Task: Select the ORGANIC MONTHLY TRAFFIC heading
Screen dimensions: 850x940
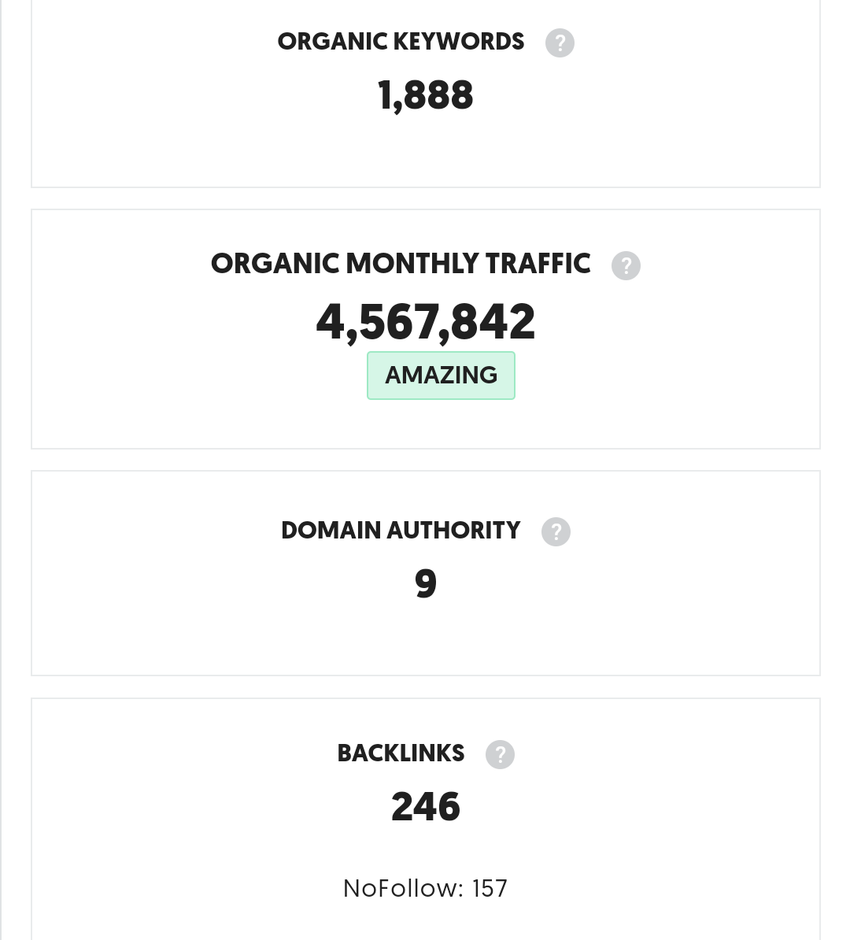Action: tap(401, 265)
